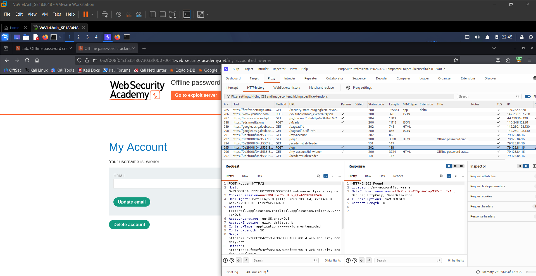Image resolution: width=536 pixels, height=276 pixels.
Task: Open the stretch guest dropdown arrow
Action: [x=208, y=14]
